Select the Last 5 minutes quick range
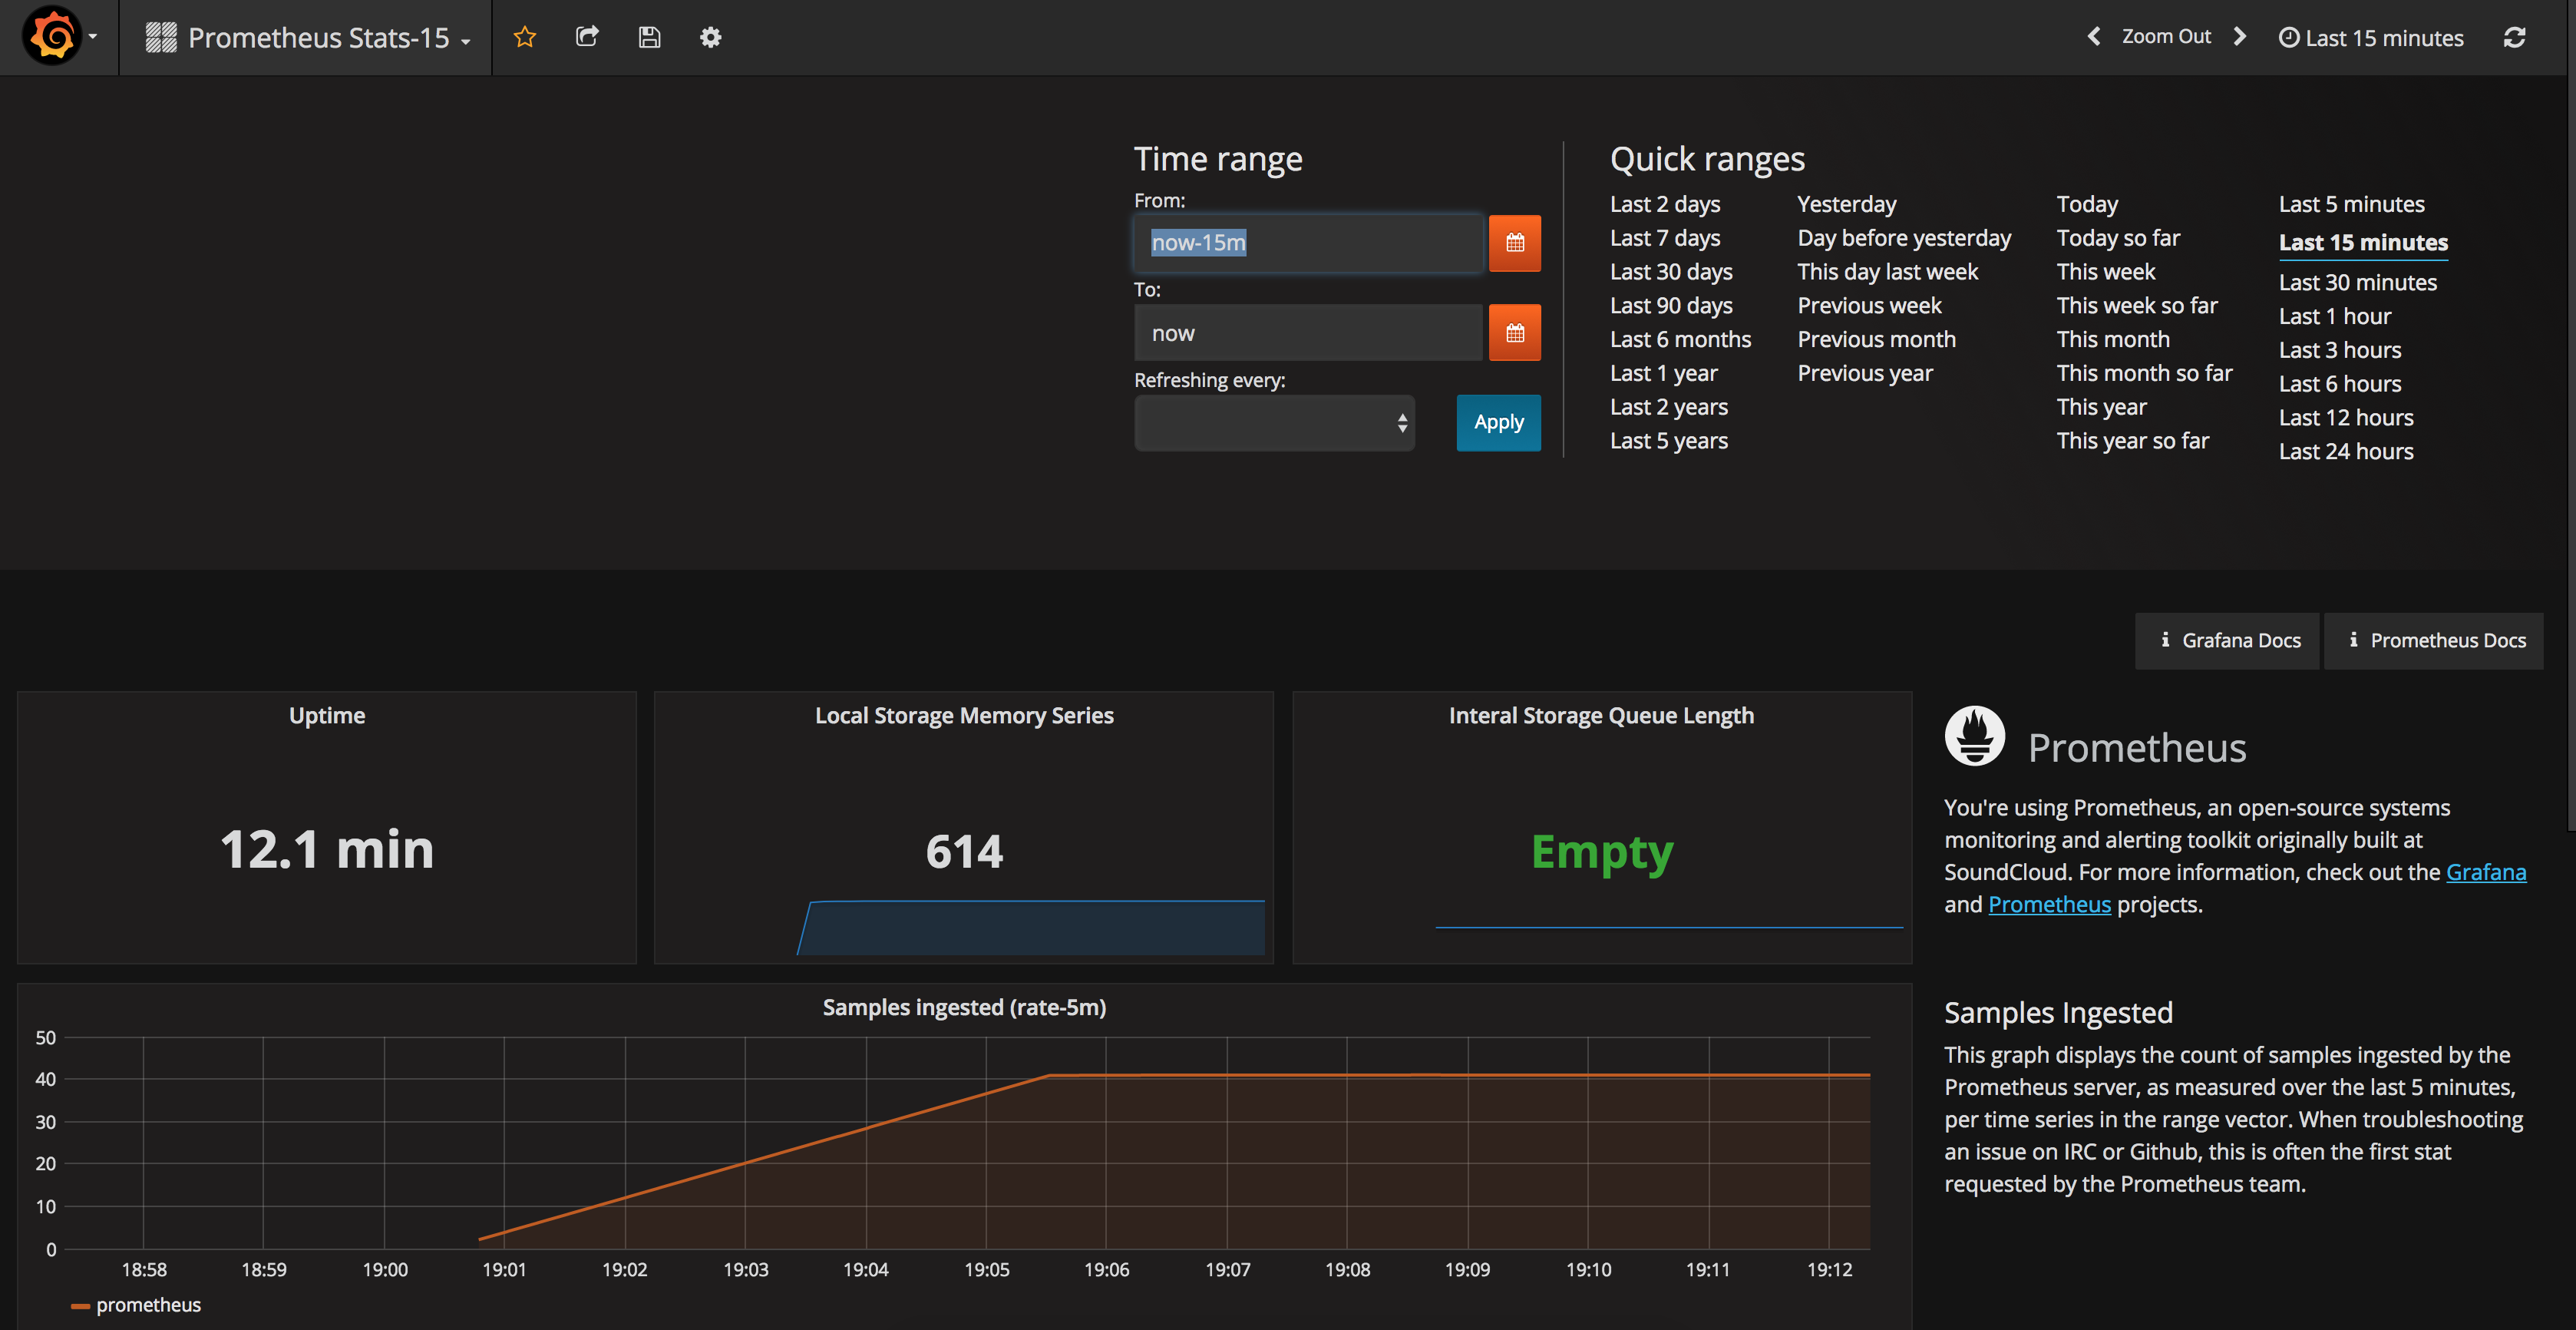Image resolution: width=2576 pixels, height=1330 pixels. click(2352, 203)
